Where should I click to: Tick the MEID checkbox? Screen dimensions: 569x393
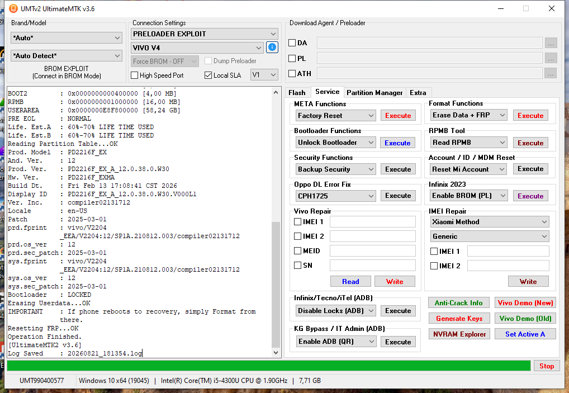point(297,250)
